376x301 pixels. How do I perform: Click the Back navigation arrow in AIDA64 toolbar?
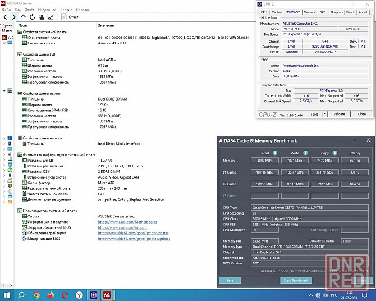(x=4, y=17)
